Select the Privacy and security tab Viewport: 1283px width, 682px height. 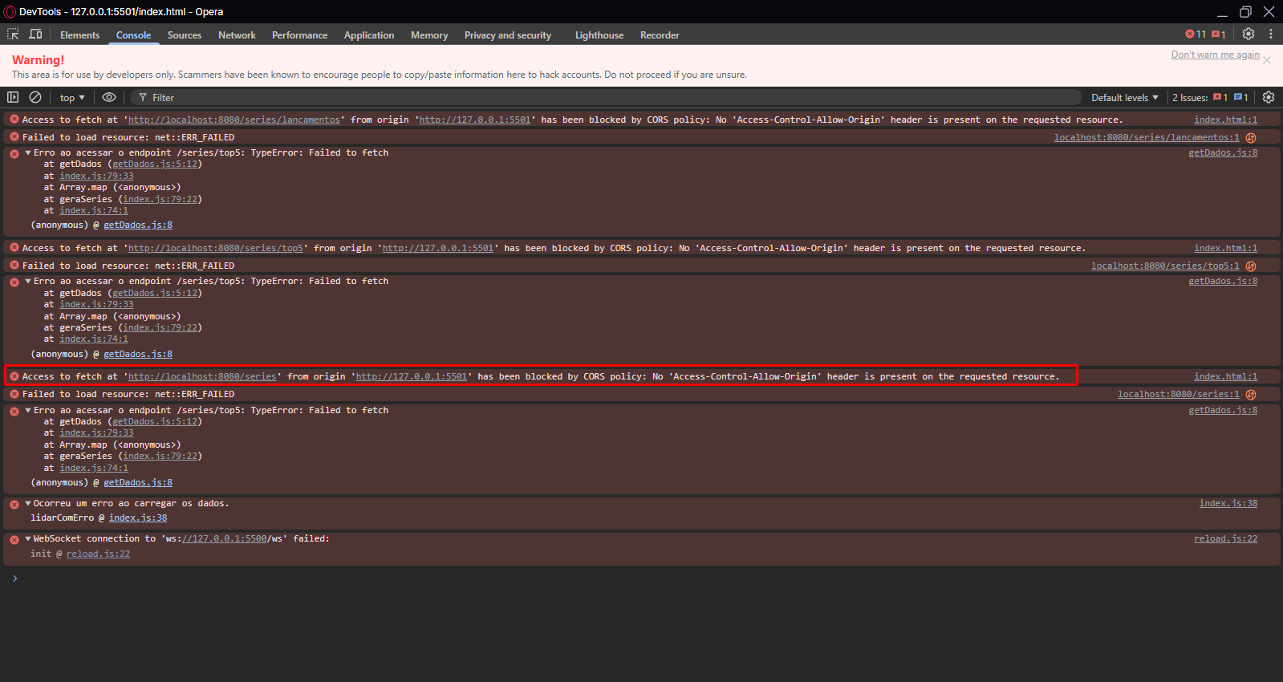click(508, 35)
